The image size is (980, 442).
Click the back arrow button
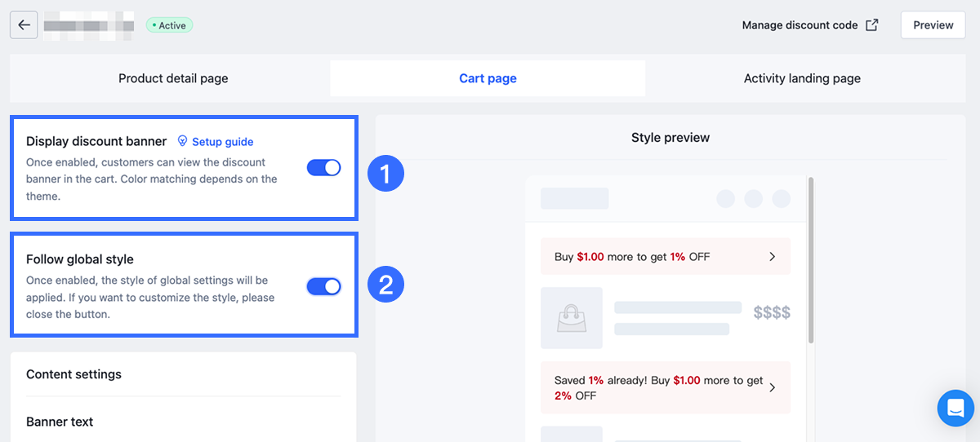point(24,25)
